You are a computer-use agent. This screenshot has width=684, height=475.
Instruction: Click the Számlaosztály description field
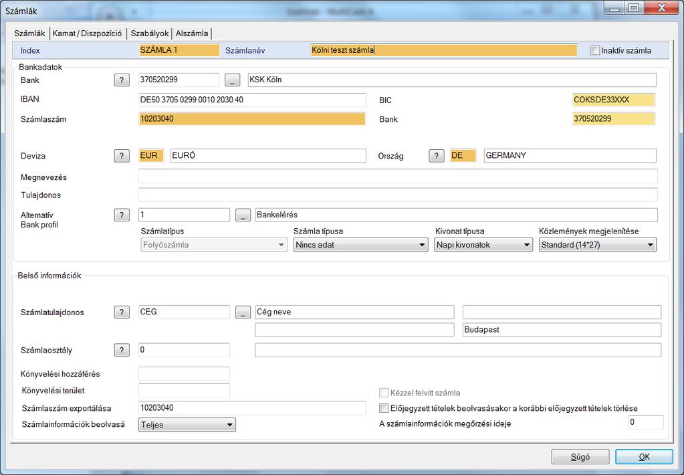point(458,350)
